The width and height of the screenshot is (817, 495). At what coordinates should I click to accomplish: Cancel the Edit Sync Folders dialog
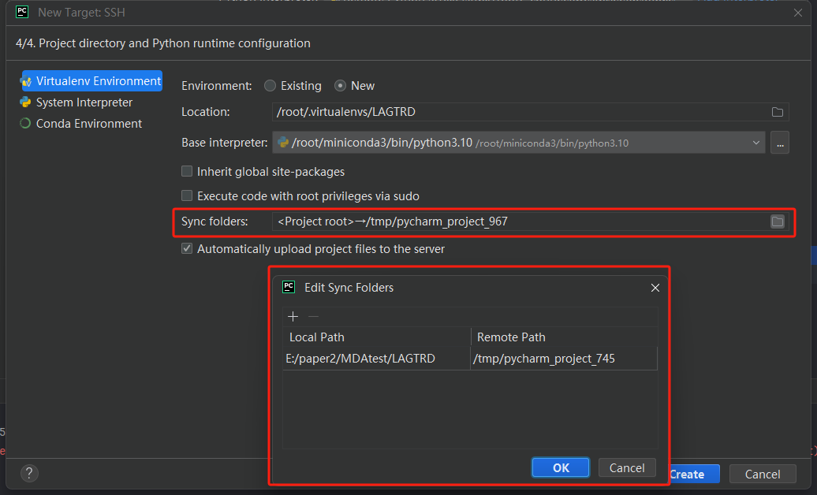click(627, 468)
